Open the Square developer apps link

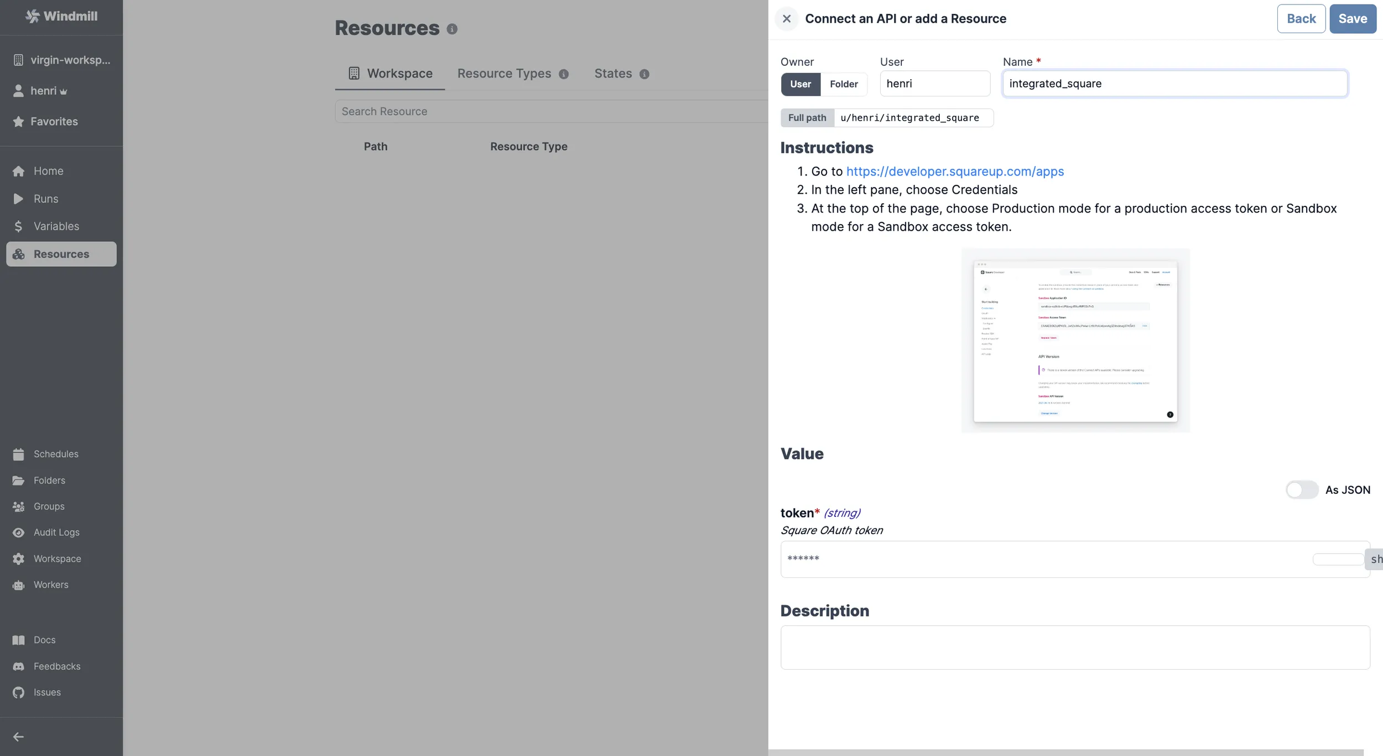click(955, 171)
